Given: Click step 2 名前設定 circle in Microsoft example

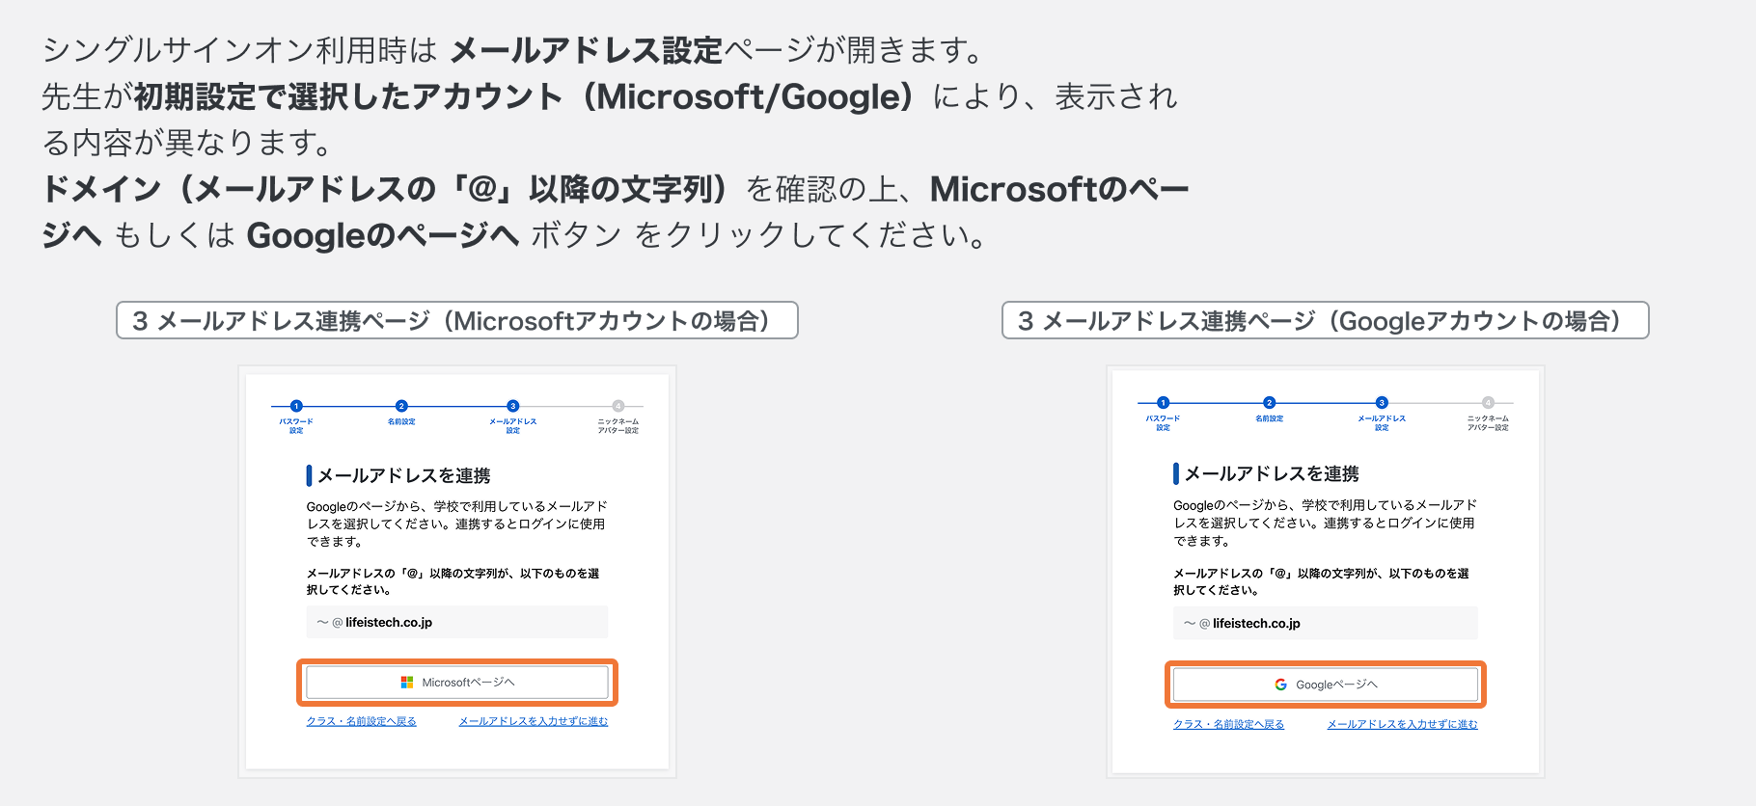Looking at the screenshot, I should pos(401,406).
